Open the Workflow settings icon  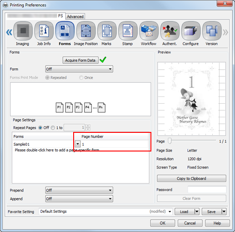pyautogui.click(x=149, y=31)
